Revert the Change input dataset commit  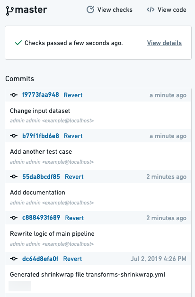click(73, 95)
